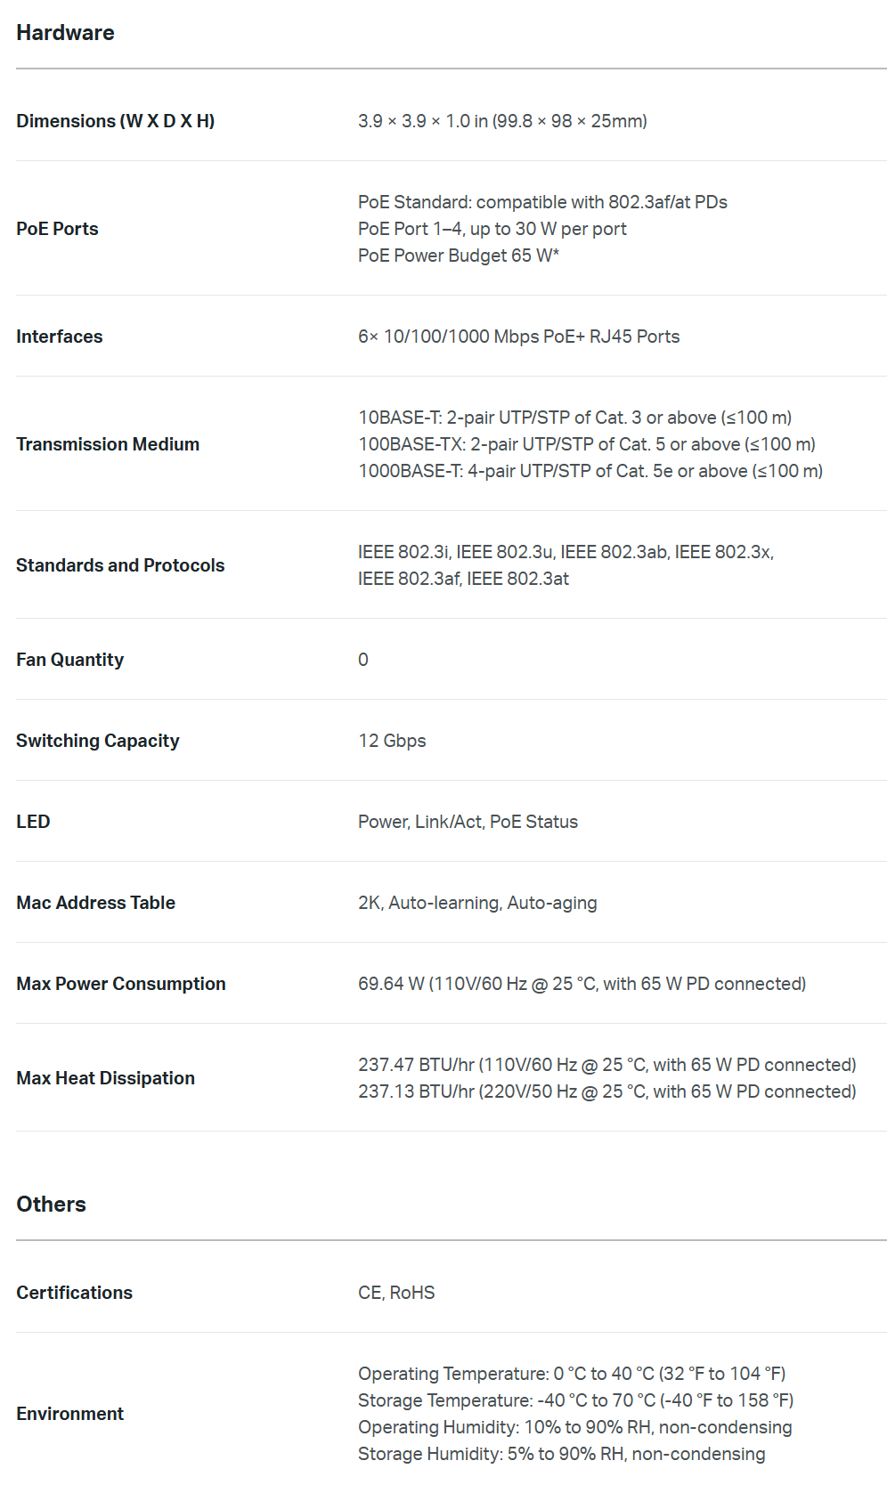This screenshot has width=887, height=1485.
Task: Click the Environment row label
Action: tap(69, 1414)
